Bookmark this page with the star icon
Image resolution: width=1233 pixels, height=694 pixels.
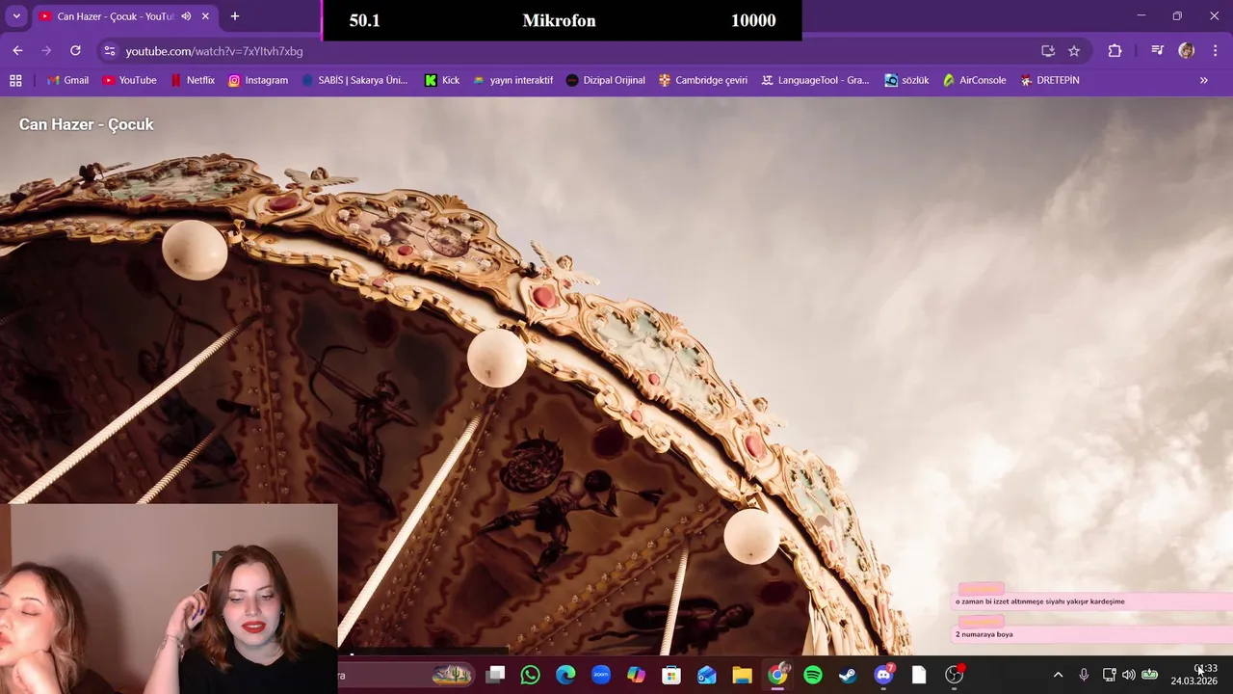1074,51
